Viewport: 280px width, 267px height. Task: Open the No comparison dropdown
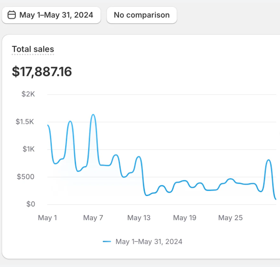[x=141, y=15]
